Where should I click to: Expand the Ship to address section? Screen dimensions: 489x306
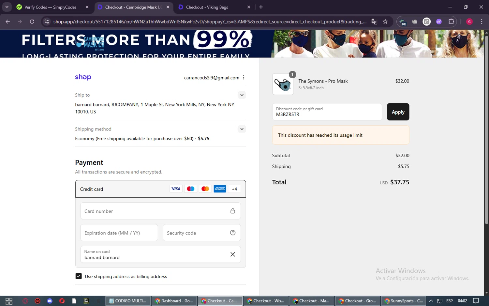(242, 95)
